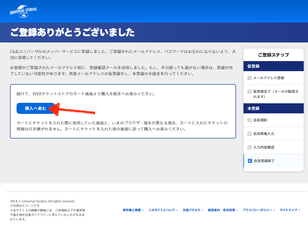308x231 pixels.
Task: Click the カートにチケットを入れた際 notice text
Action: coord(122,126)
